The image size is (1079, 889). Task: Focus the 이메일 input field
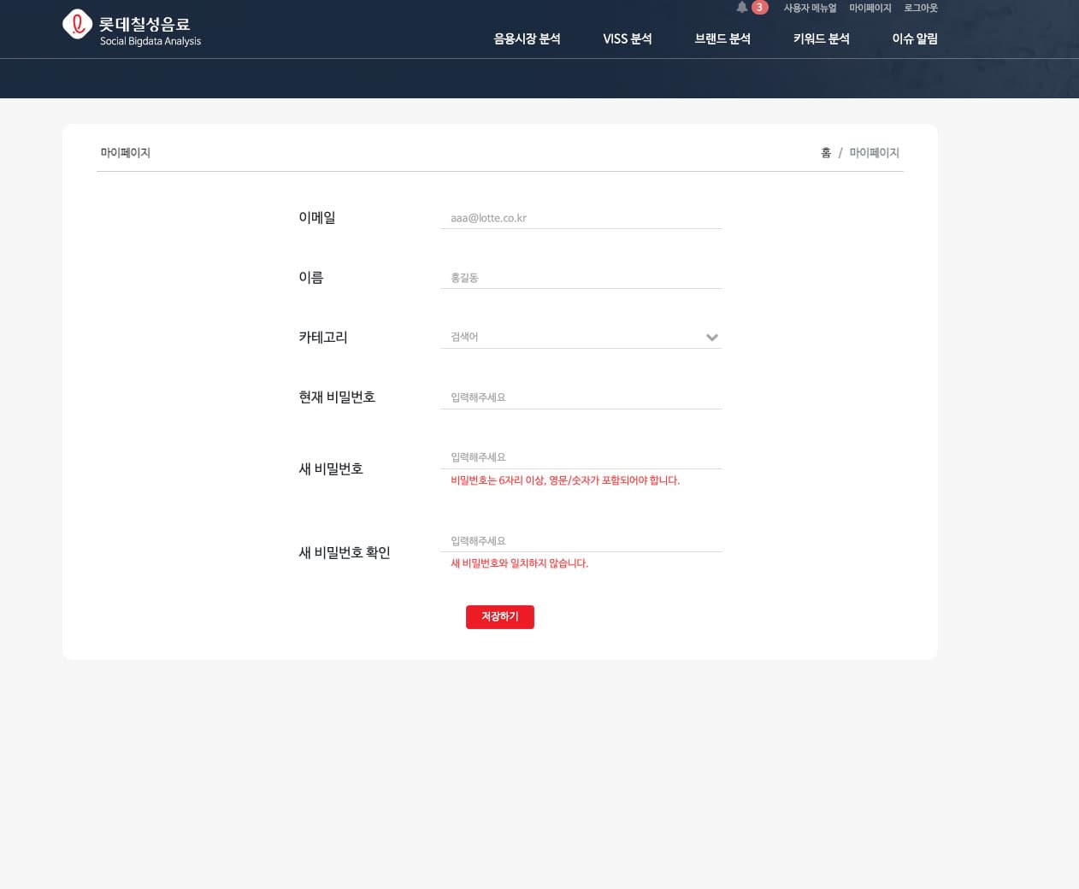coord(581,218)
